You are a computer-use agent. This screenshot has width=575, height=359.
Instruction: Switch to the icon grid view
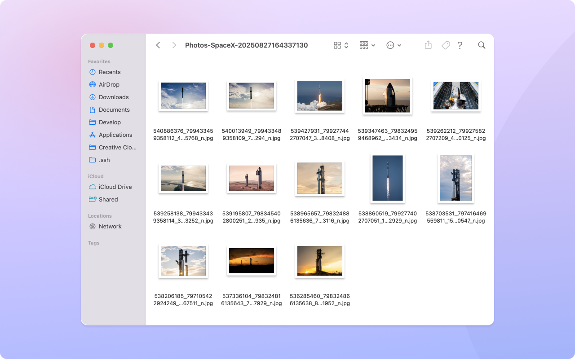click(337, 45)
